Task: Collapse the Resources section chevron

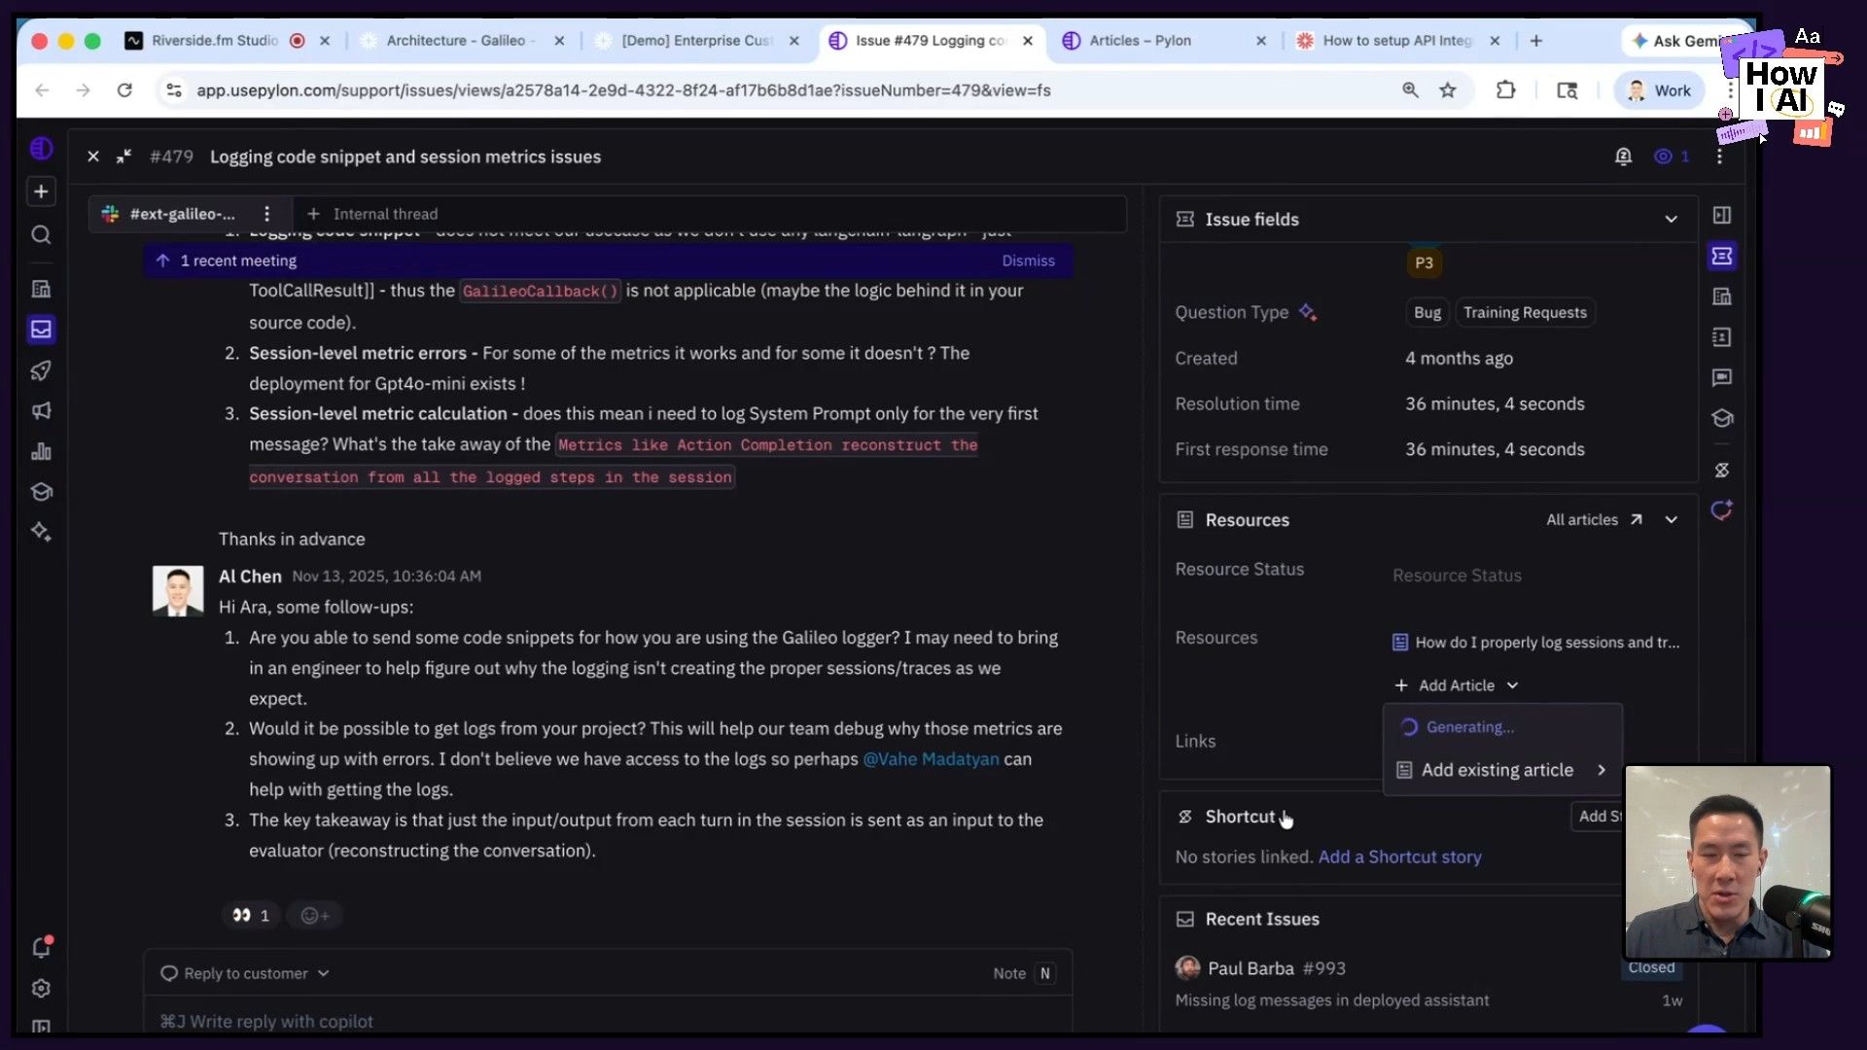Action: [x=1672, y=520]
